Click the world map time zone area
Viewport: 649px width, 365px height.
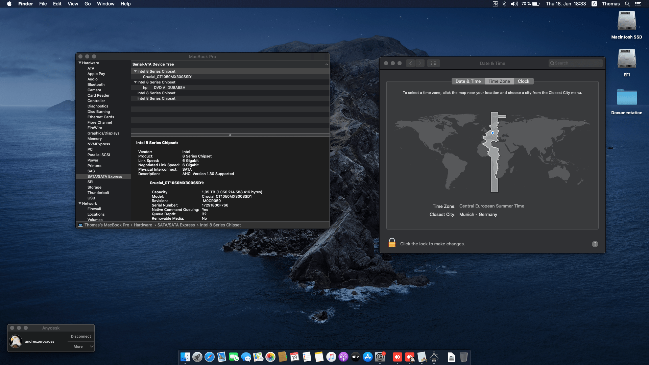tap(492, 152)
